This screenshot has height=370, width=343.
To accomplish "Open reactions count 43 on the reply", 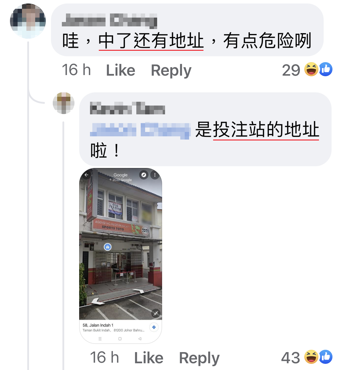I will [290, 358].
